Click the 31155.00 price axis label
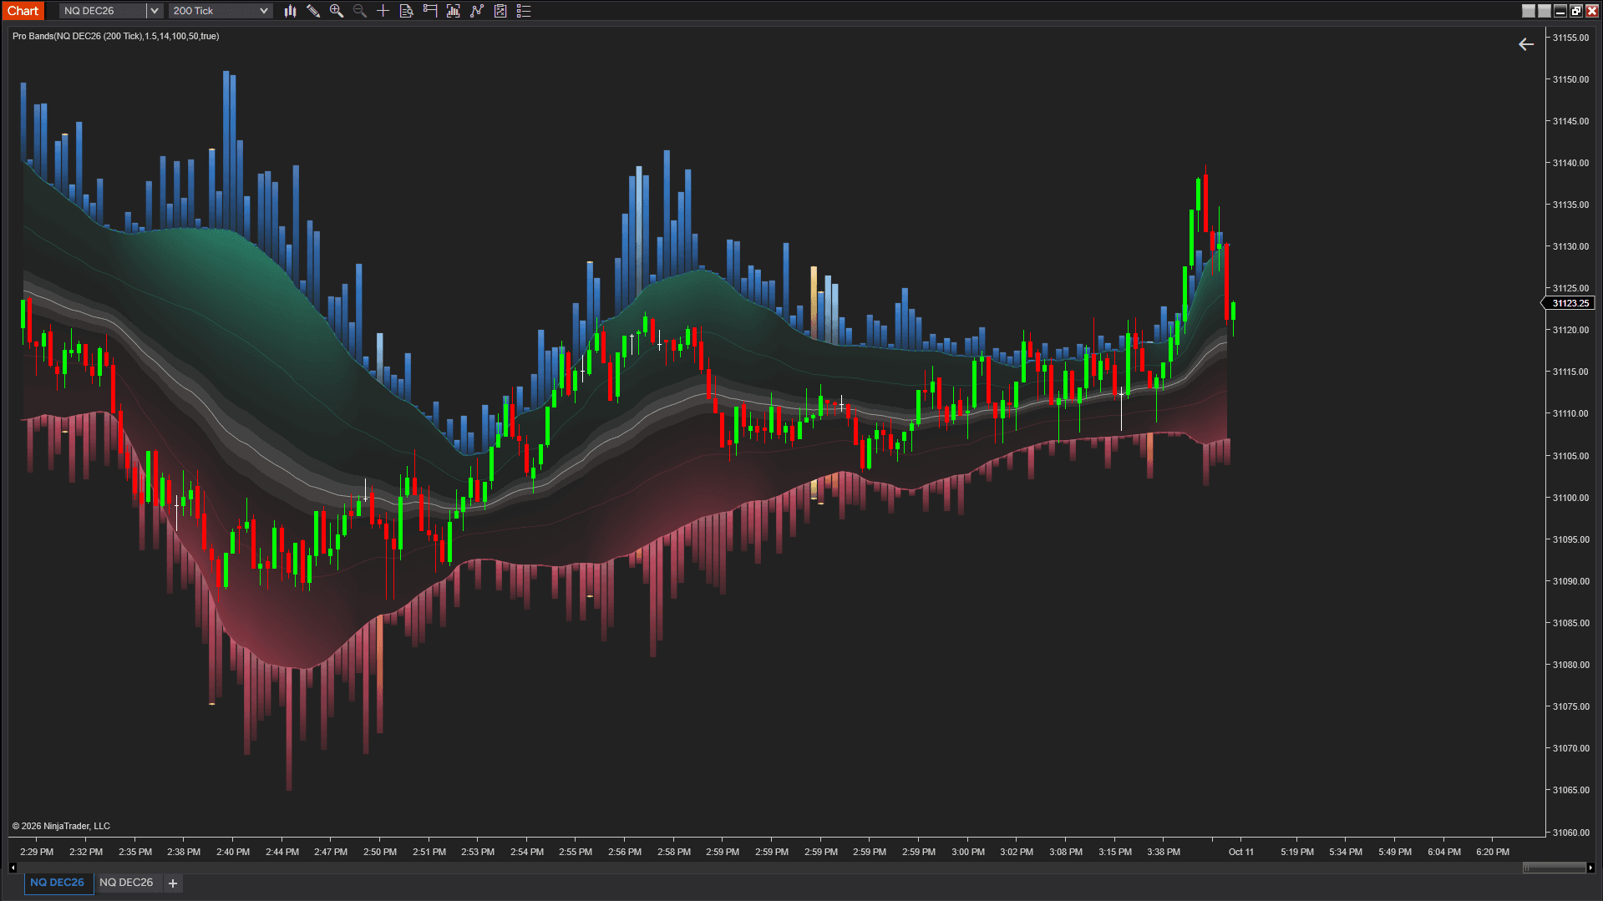This screenshot has width=1603, height=901. (1570, 38)
